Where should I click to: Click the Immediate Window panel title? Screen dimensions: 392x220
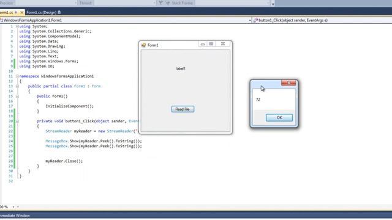click(x=15, y=216)
